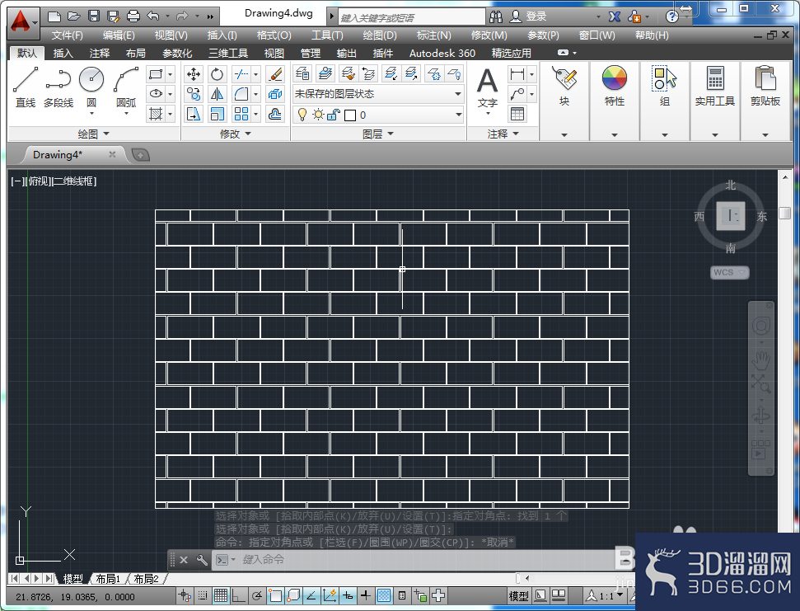Select the Rectangular Array tool
The height and width of the screenshot is (611, 800).
pos(241,113)
